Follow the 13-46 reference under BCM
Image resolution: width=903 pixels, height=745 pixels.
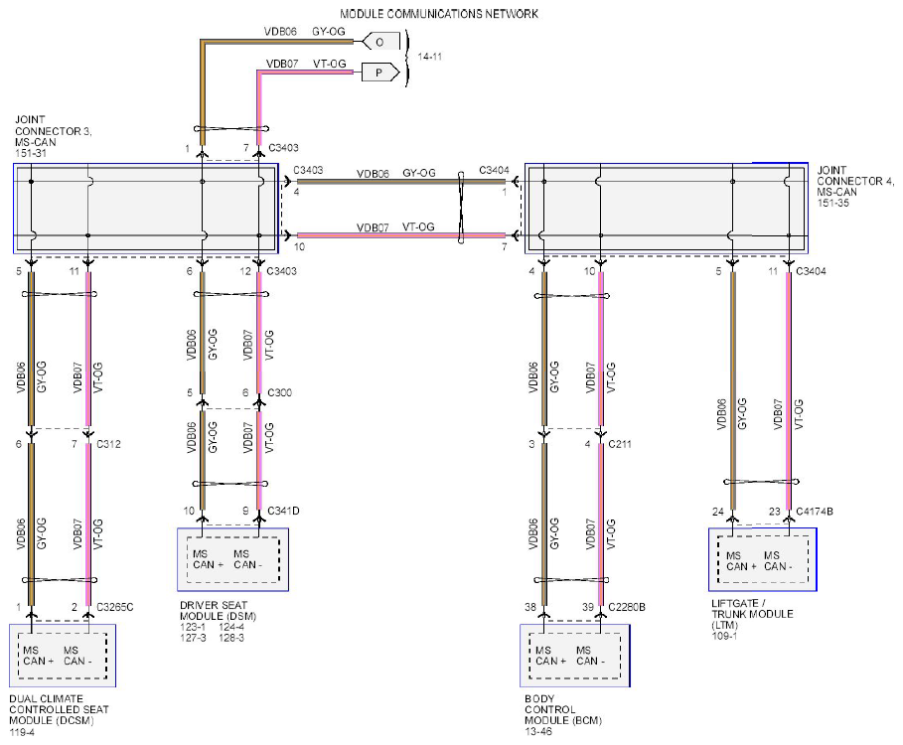539,730
